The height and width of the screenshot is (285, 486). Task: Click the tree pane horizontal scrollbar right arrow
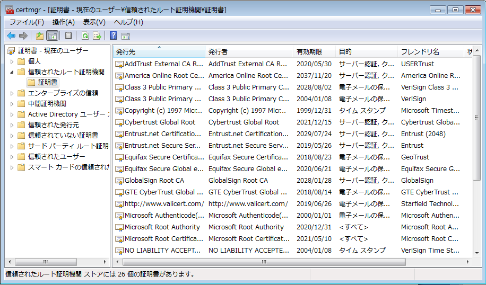pyautogui.click(x=105, y=262)
